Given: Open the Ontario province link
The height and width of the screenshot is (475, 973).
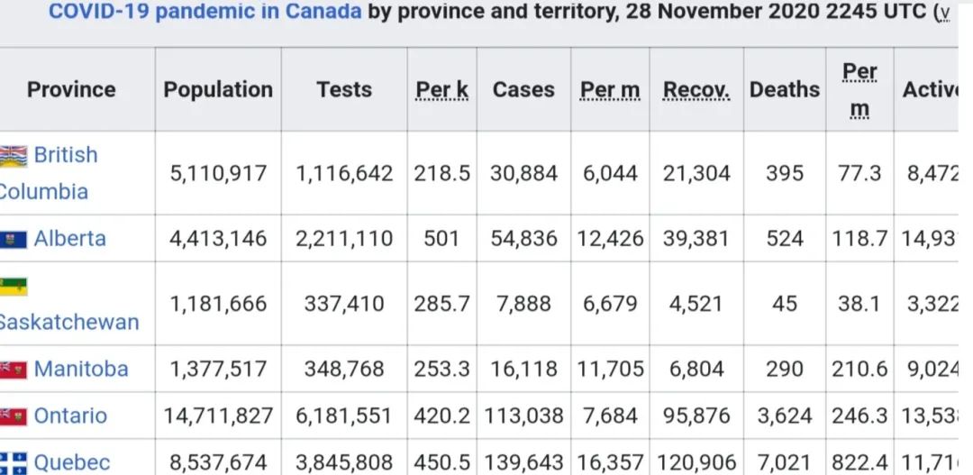Looking at the screenshot, I should [70, 416].
